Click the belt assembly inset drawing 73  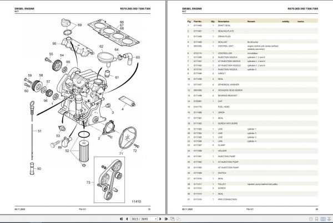[109, 180]
